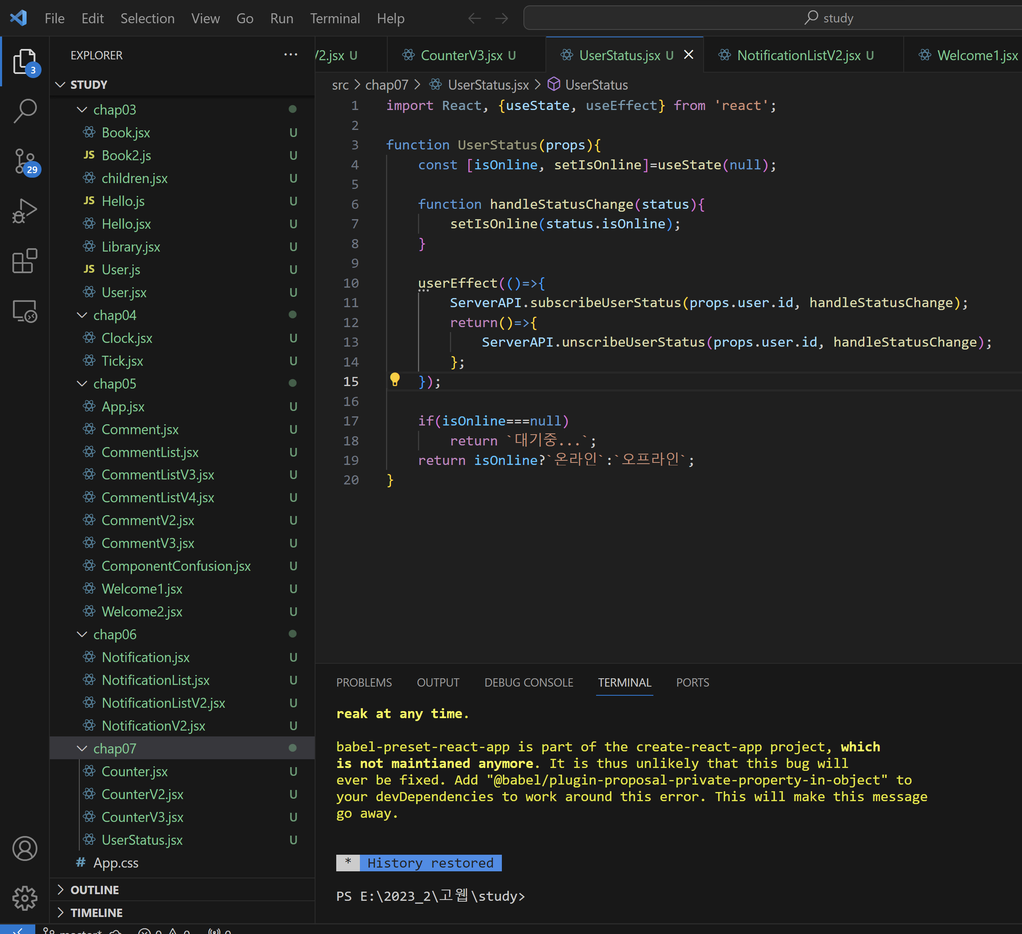Screen dimensions: 1022x934
Task: Open CounterV2.jsx in the explorer
Action: [x=183, y=794]
